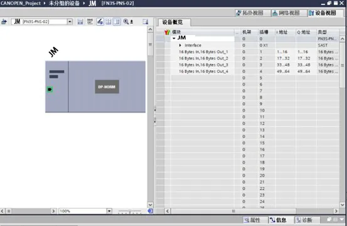Toggle the page break display icon
Image resolution: width=347 pixels, height=226 pixels.
coord(100,22)
